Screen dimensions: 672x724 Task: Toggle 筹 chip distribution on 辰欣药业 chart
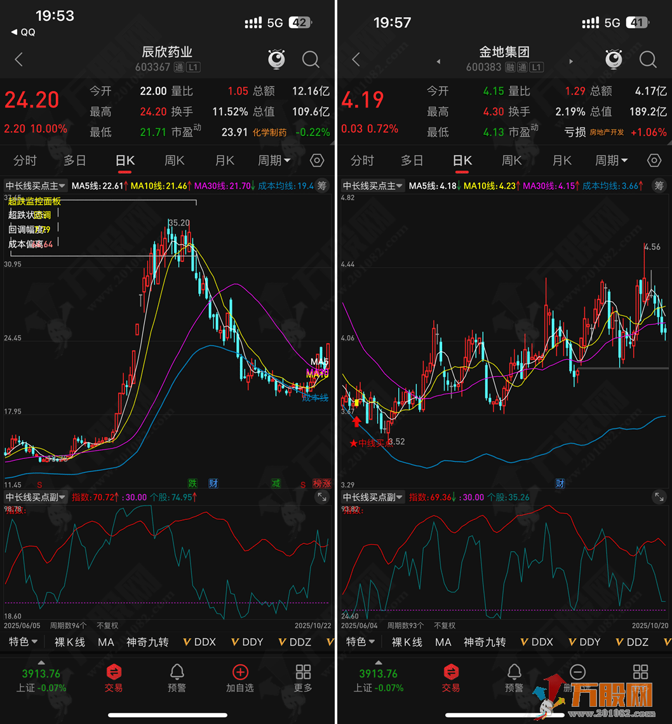click(322, 186)
